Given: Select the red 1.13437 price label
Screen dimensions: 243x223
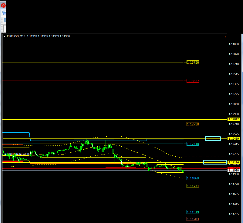Looking at the screenshot, I should coord(193,81).
